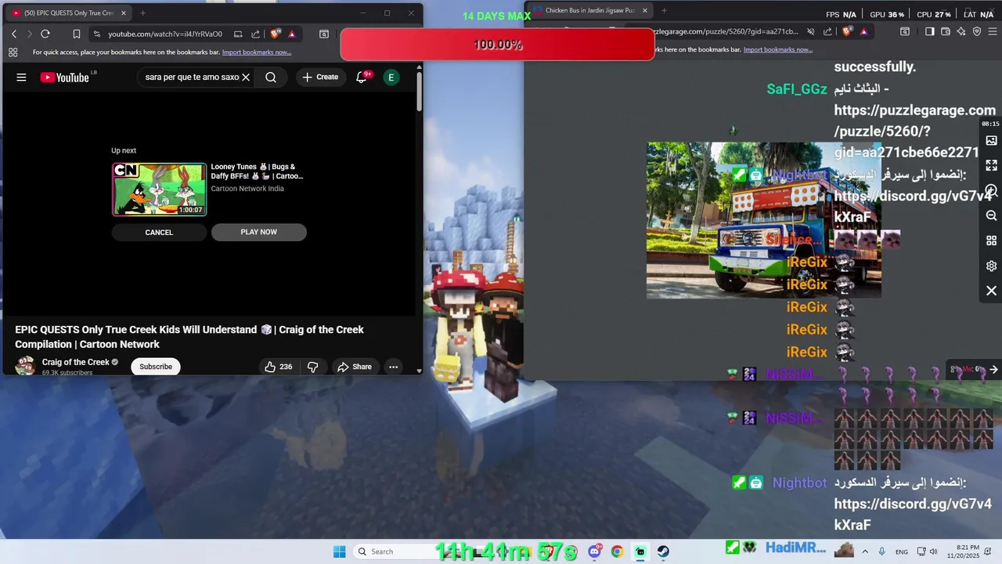Click the puzzlegarage address bar URL
Screen dimensions: 1002x564
[x=726, y=31]
